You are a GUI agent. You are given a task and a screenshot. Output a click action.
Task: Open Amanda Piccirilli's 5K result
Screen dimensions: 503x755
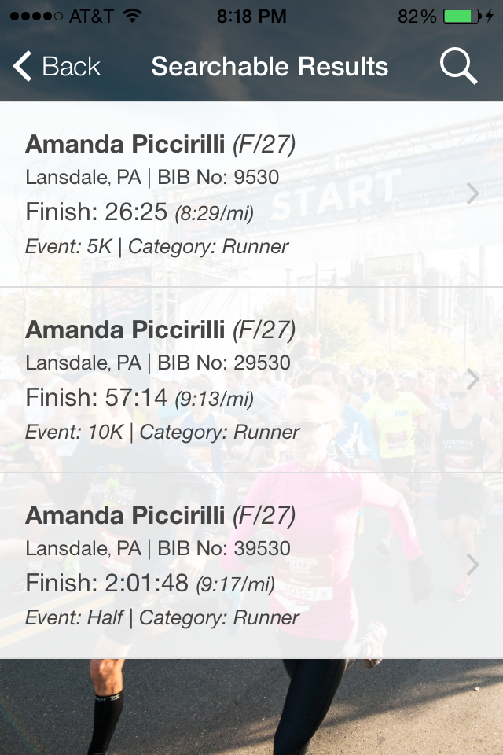click(x=160, y=145)
